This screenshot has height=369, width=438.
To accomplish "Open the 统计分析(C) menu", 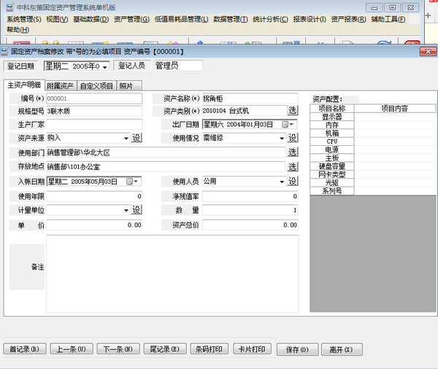I will 270,19.
